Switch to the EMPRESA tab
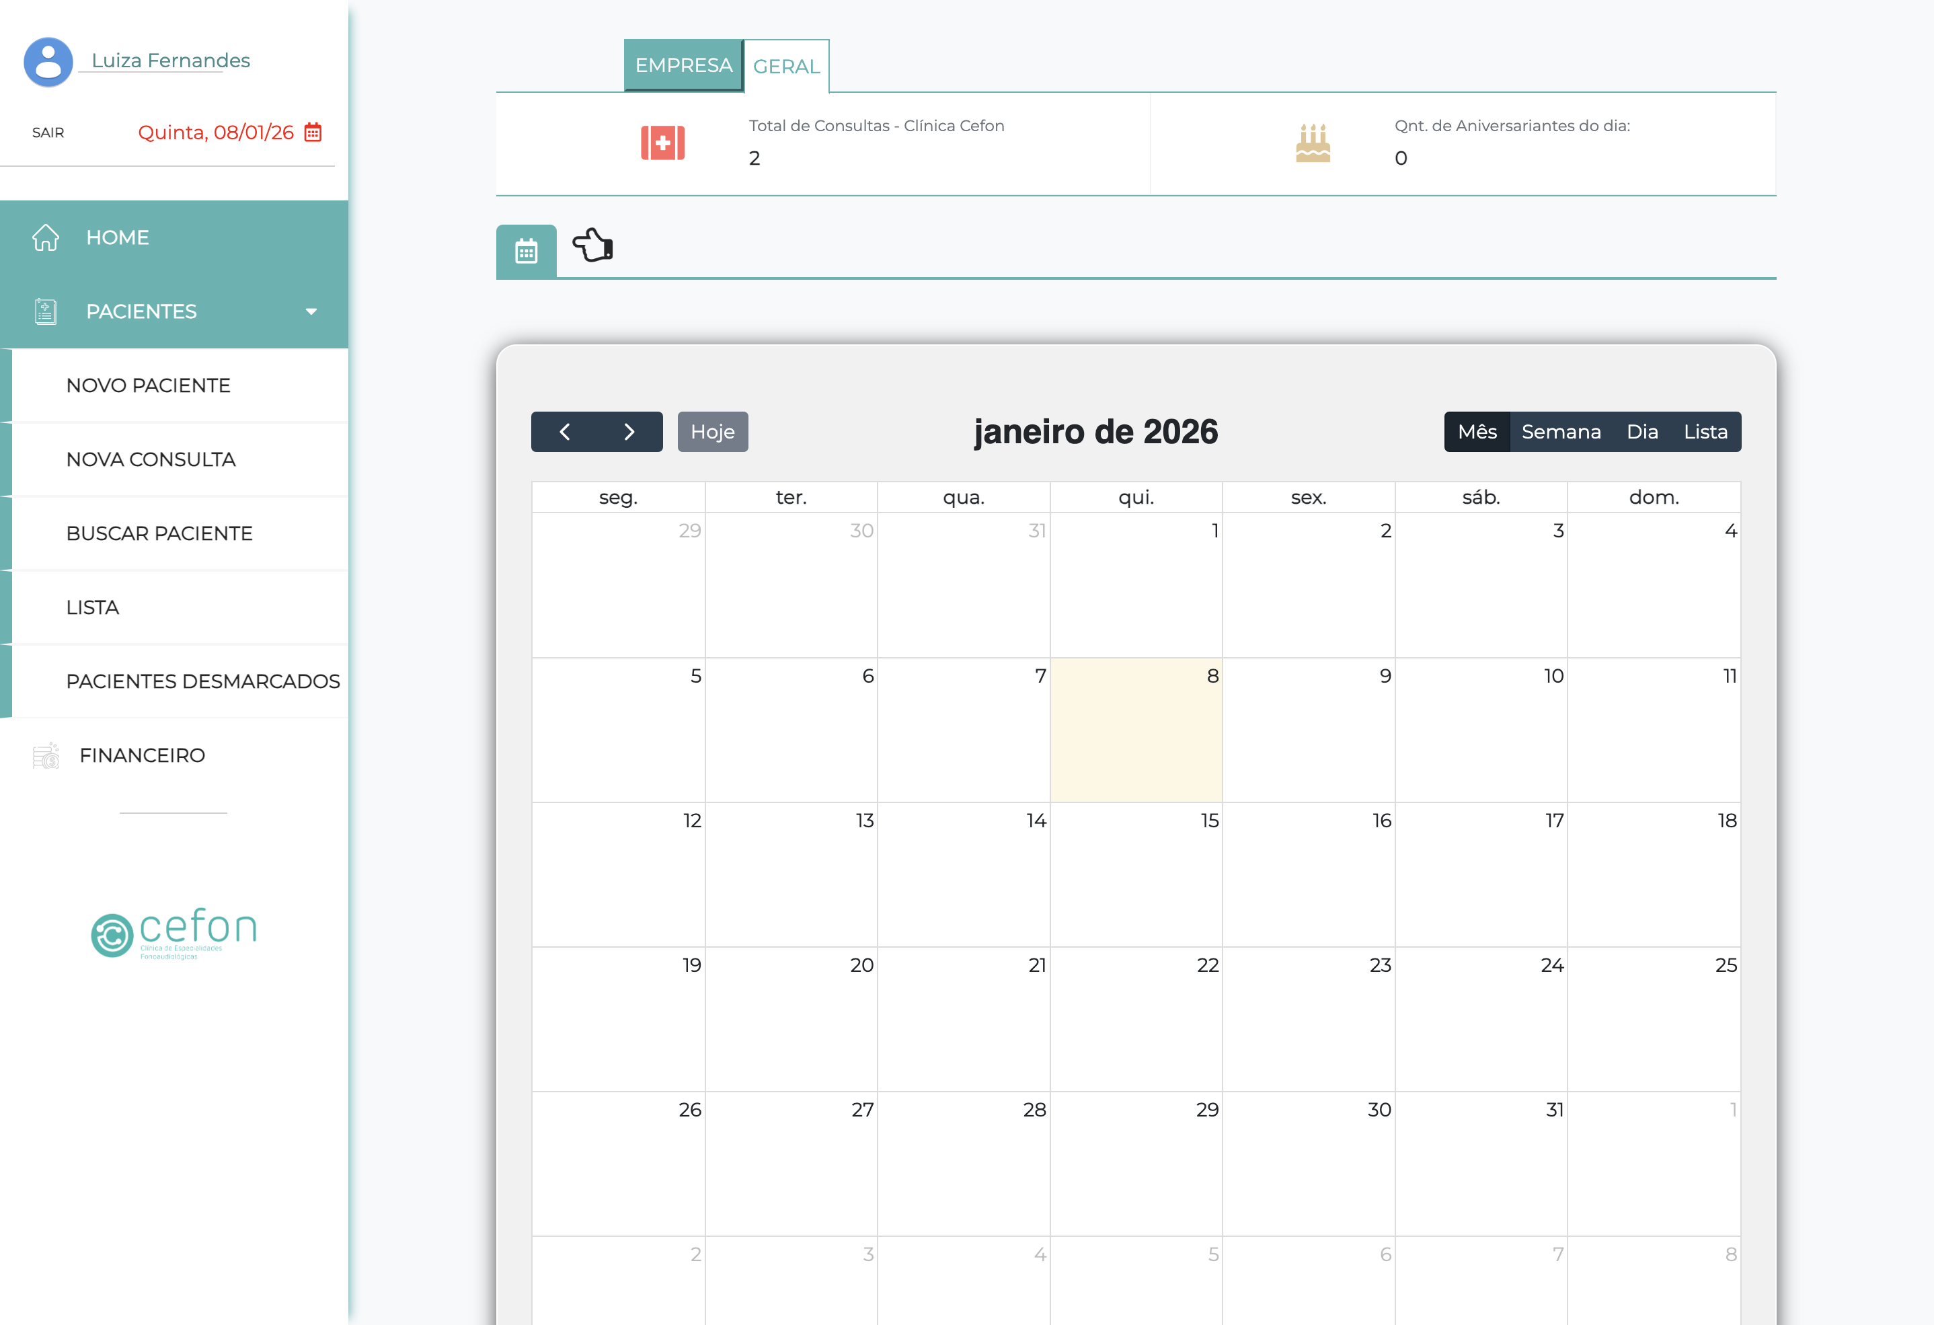 click(683, 65)
